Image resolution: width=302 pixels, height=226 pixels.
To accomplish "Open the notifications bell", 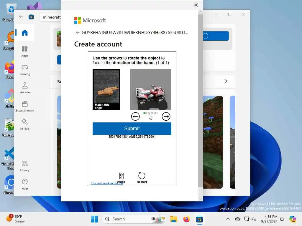I will click(282, 219).
